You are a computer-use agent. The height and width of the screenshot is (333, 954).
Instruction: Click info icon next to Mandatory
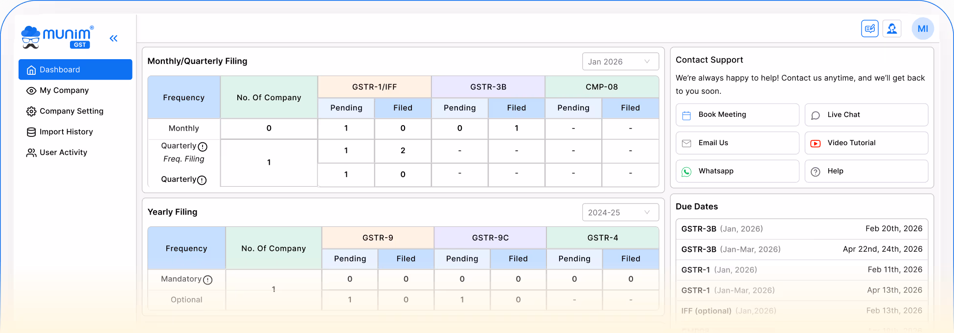point(208,280)
